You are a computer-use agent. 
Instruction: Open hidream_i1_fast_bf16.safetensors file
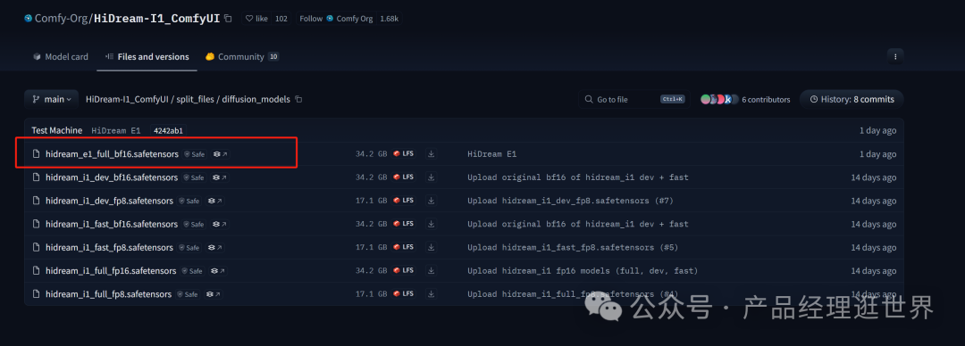pyautogui.click(x=112, y=225)
